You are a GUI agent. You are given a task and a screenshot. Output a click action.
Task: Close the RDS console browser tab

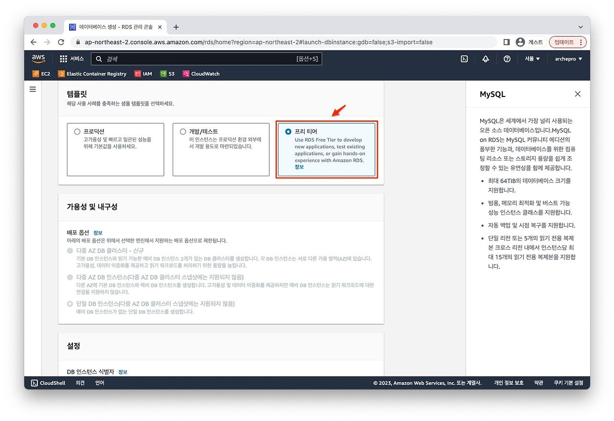tap(160, 27)
